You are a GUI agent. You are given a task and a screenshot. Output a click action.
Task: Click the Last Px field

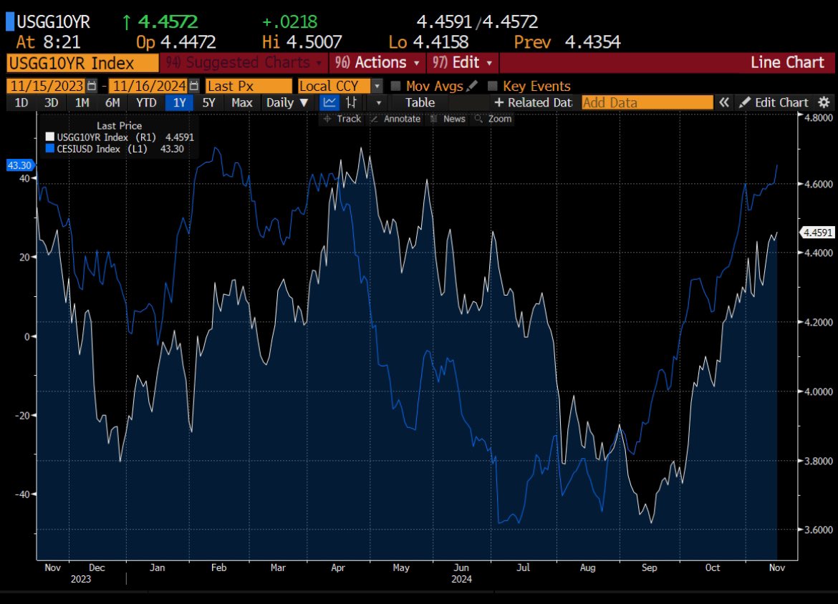point(249,86)
